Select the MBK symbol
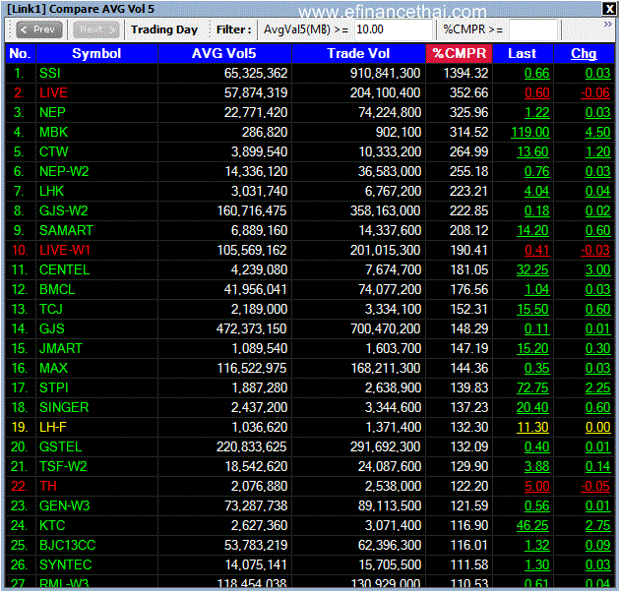The width and height of the screenshot is (620, 592). (x=53, y=132)
